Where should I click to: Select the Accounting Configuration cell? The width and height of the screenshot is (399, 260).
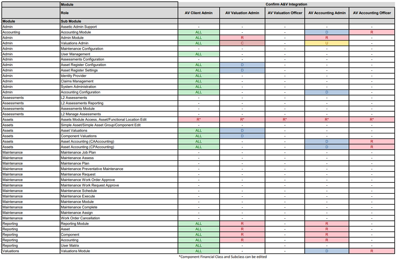point(119,92)
